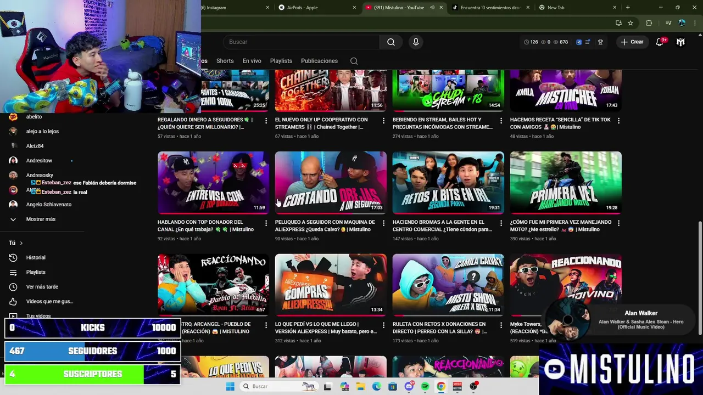Launch Discord from the taskbar
The height and width of the screenshot is (395, 703).
coord(409,386)
